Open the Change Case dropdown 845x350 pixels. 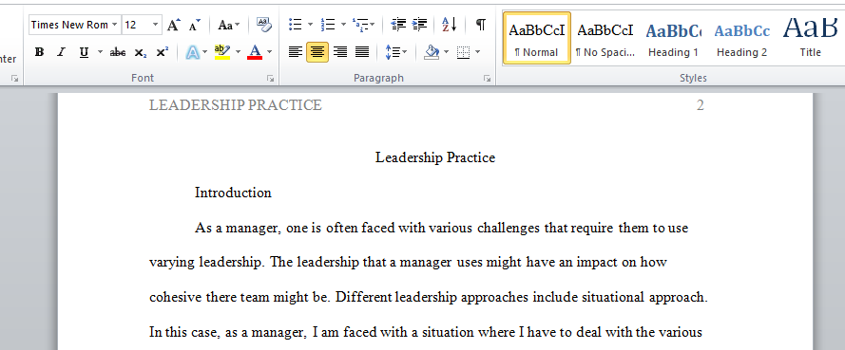(x=229, y=25)
